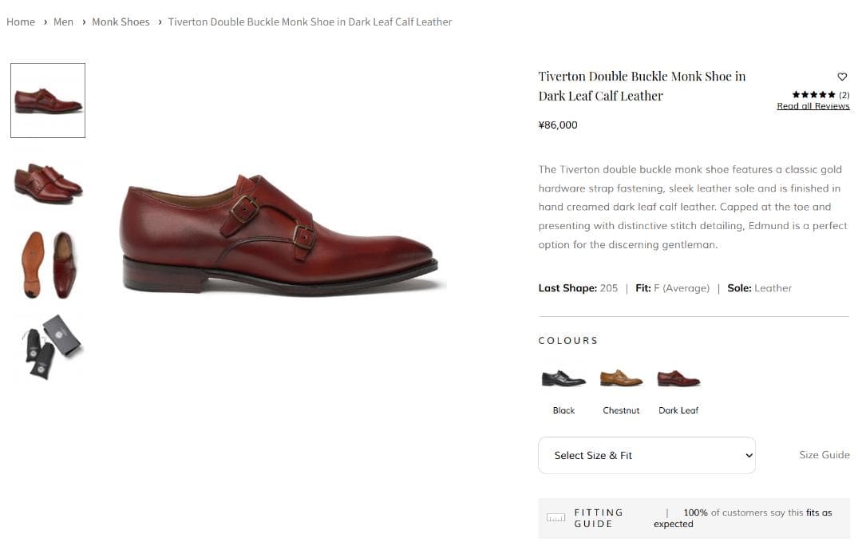Select the heart outline next to the product title
Screen dimensions: 862x550
pos(842,76)
